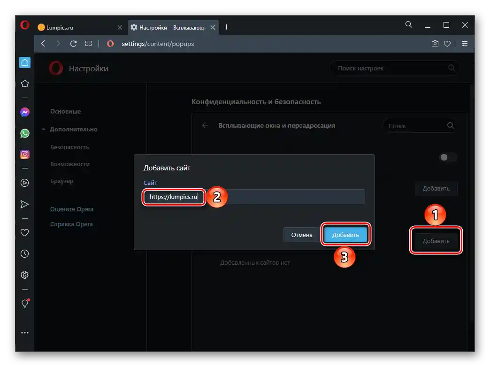Open the home icon in the sidebar
The width and height of the screenshot is (490, 367).
(x=25, y=62)
